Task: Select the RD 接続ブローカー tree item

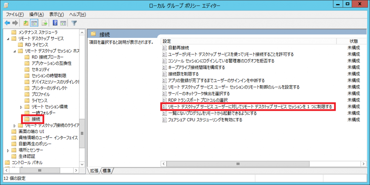Action: [x=47, y=57]
